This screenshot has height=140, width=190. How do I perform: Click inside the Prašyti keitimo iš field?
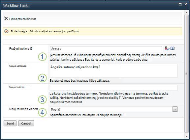pyautogui.click(x=106, y=49)
